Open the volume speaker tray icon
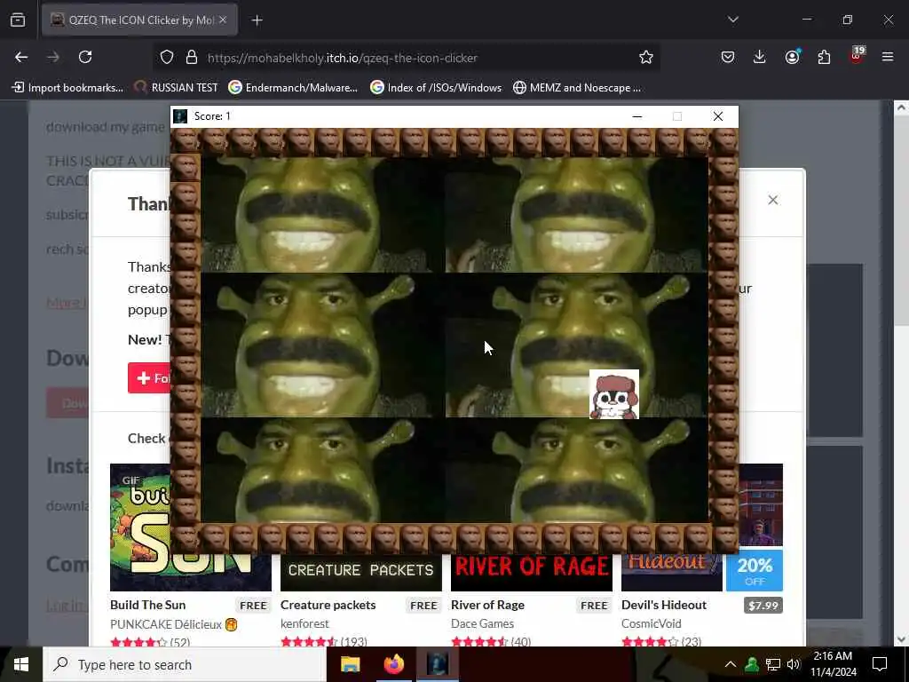The height and width of the screenshot is (682, 909). pos(793,664)
